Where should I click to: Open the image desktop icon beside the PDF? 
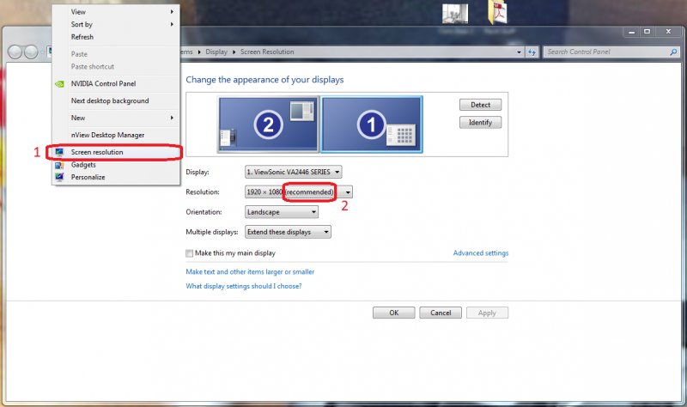[455, 14]
